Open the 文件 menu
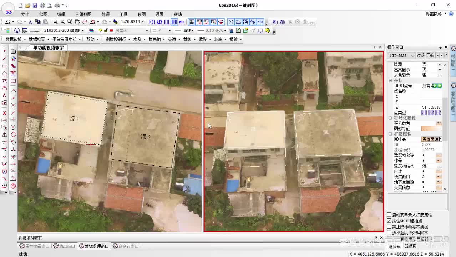 point(25,14)
